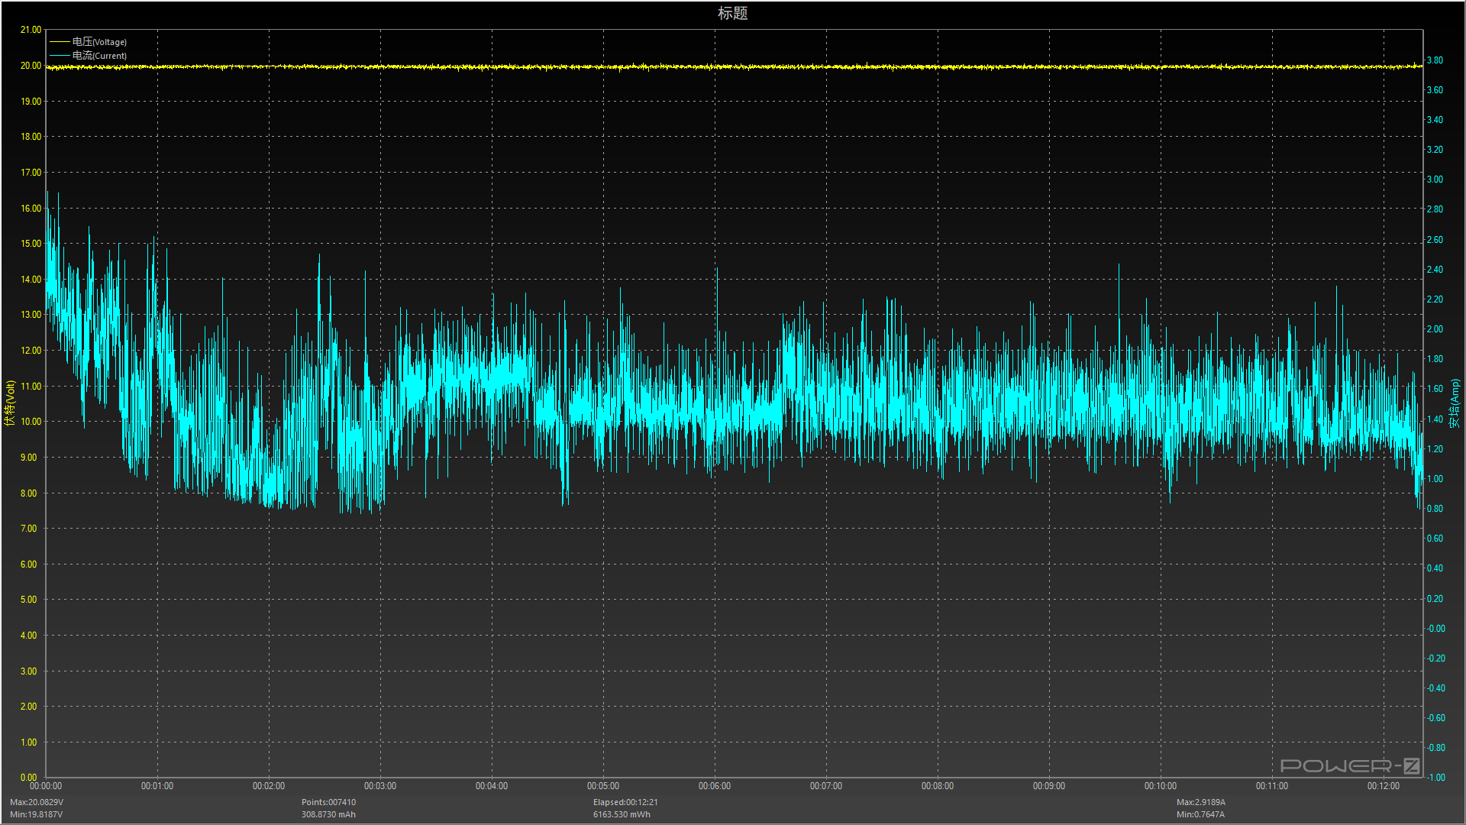Click the 安培(Amp) right axis label

tap(1455, 403)
